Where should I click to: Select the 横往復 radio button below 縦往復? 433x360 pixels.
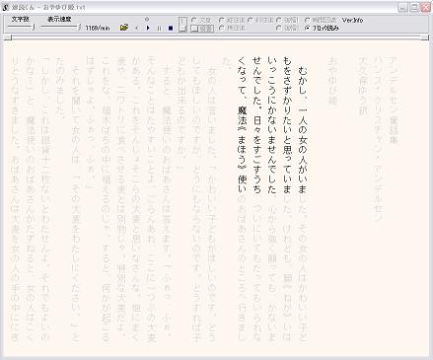[x=222, y=28]
